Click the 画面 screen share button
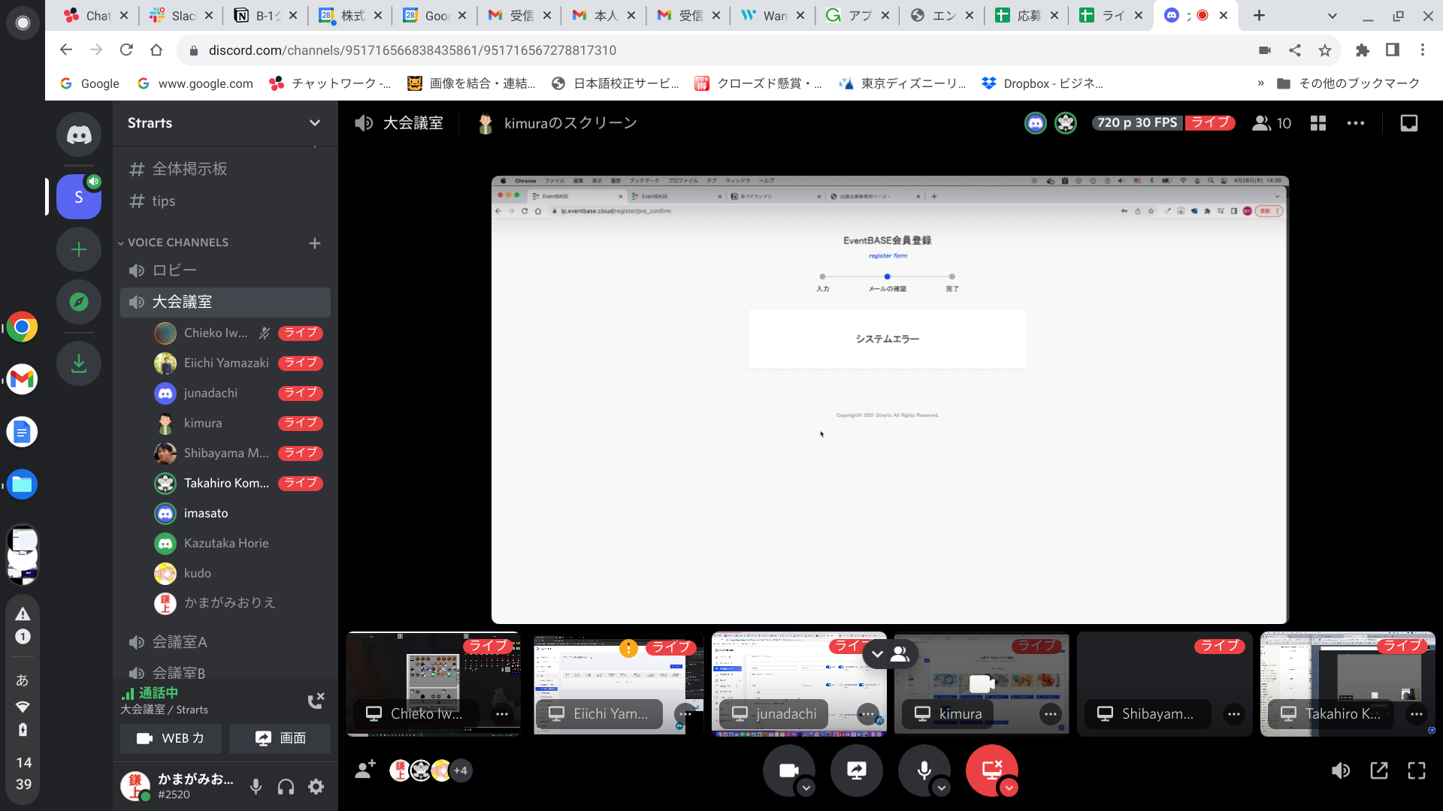 [x=280, y=738]
